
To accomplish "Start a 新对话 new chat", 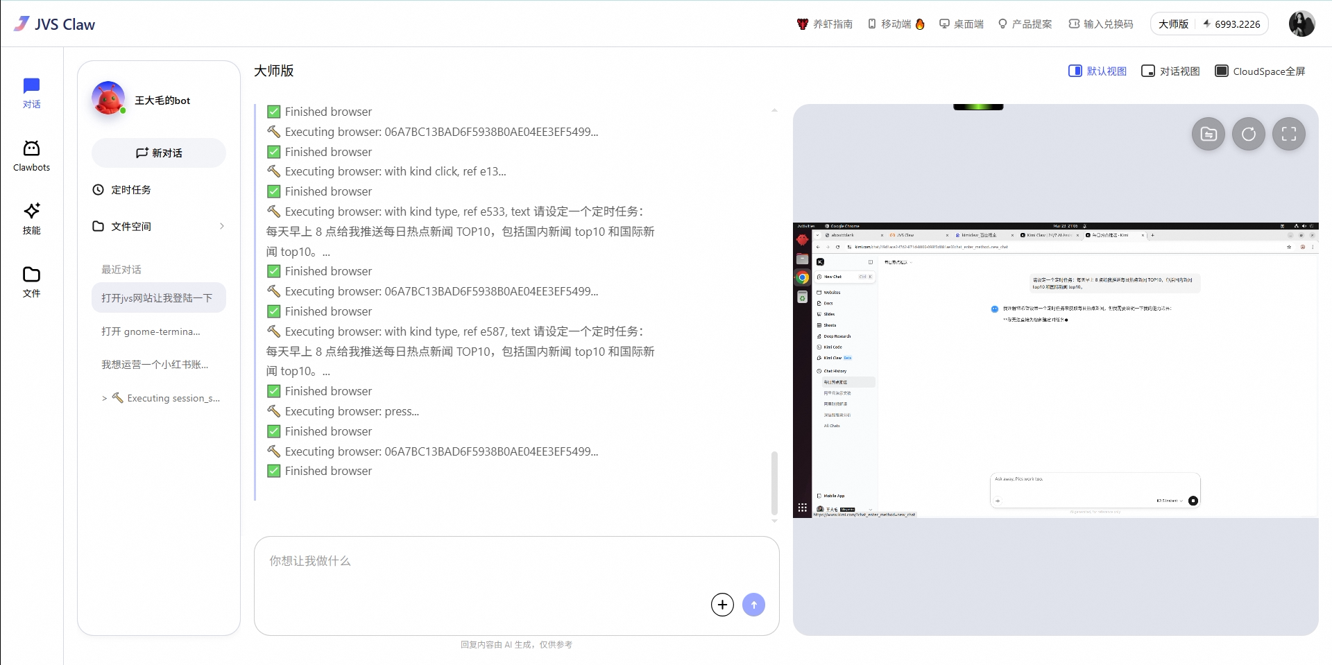I will click(x=159, y=153).
